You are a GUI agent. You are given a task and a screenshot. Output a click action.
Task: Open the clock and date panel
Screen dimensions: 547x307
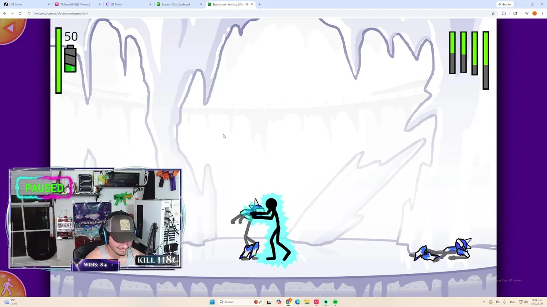pyautogui.click(x=536, y=302)
